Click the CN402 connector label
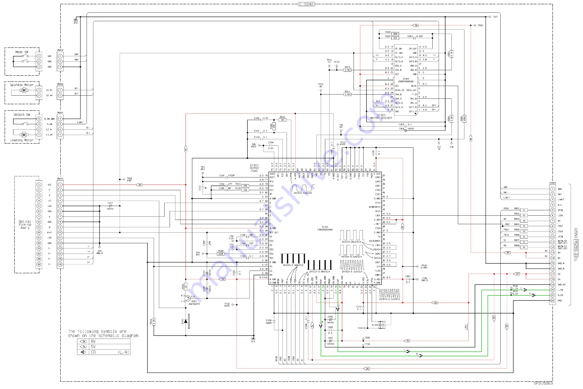 click(x=60, y=50)
